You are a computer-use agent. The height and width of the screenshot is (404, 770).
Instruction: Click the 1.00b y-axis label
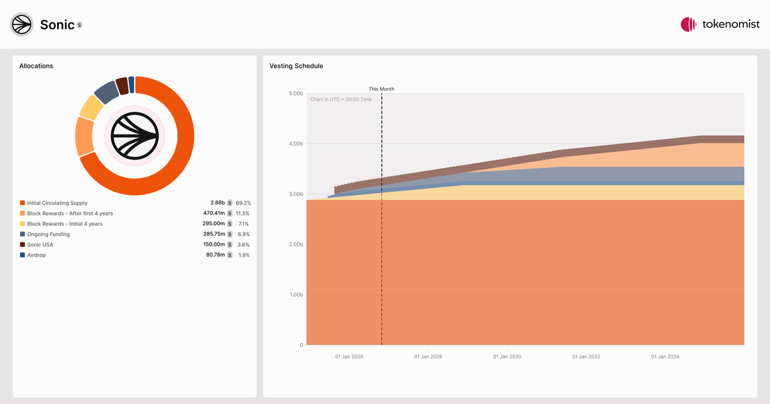click(x=295, y=295)
